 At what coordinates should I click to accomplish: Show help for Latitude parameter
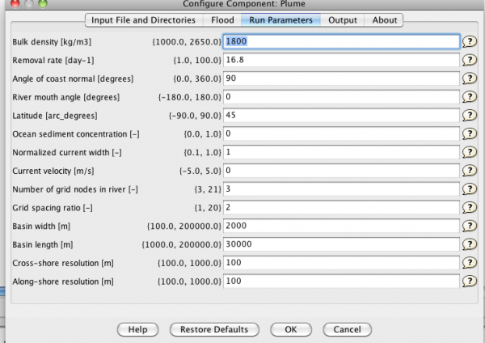[x=468, y=115]
